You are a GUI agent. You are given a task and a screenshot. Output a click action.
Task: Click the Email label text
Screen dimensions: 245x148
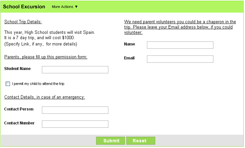click(x=129, y=58)
